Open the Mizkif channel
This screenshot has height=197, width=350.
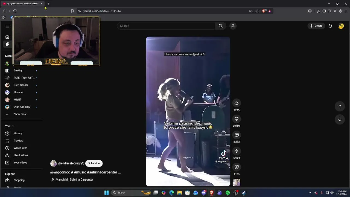point(17,100)
